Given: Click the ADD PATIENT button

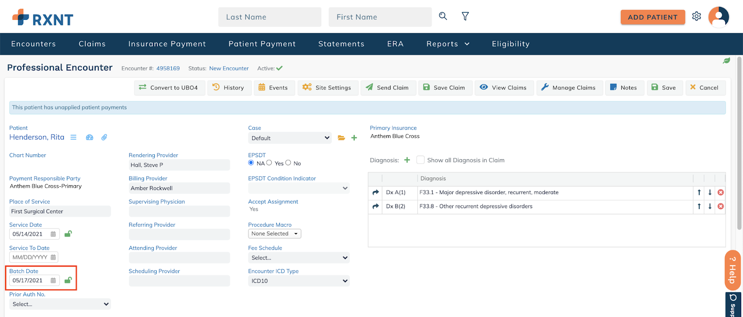Looking at the screenshot, I should (652, 17).
